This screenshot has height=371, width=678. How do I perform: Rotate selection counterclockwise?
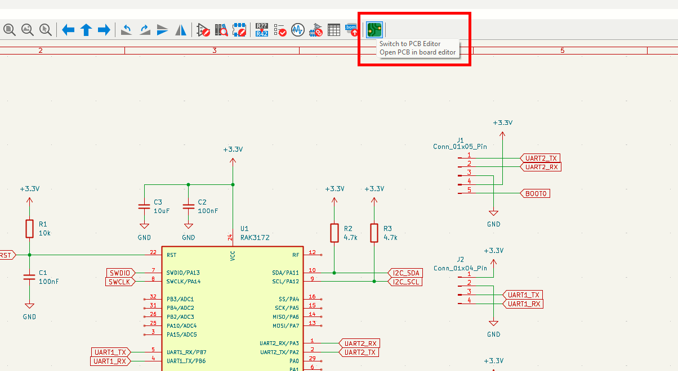pos(127,30)
